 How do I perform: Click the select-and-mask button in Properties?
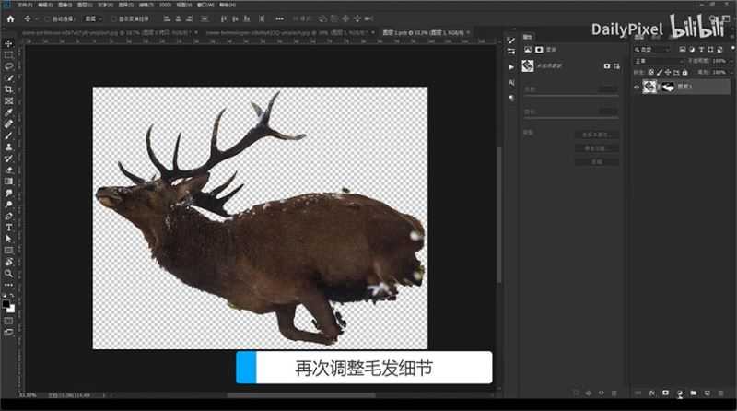[x=596, y=135]
